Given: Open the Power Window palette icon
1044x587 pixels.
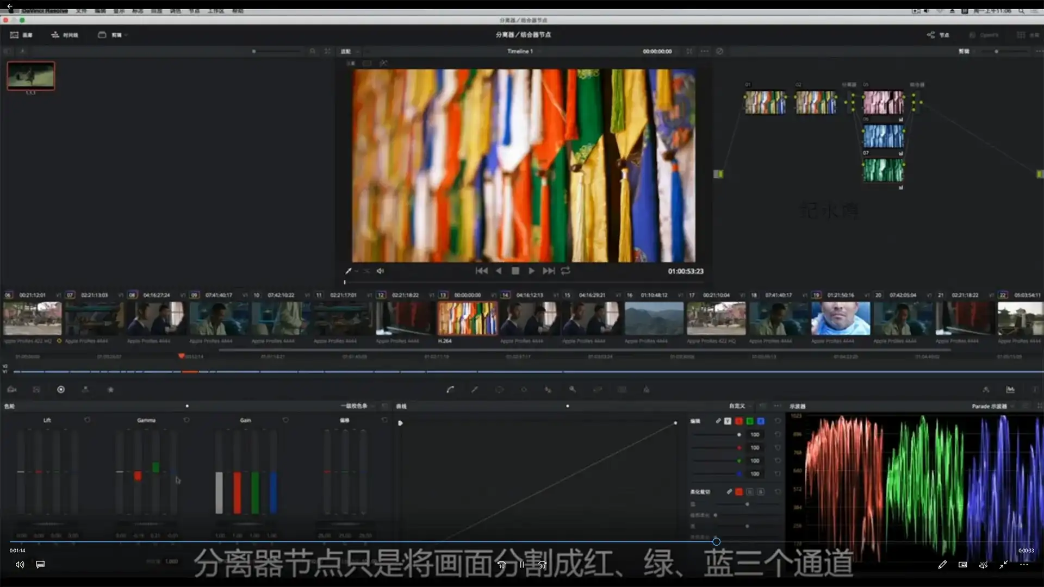Looking at the screenshot, I should [x=499, y=390].
